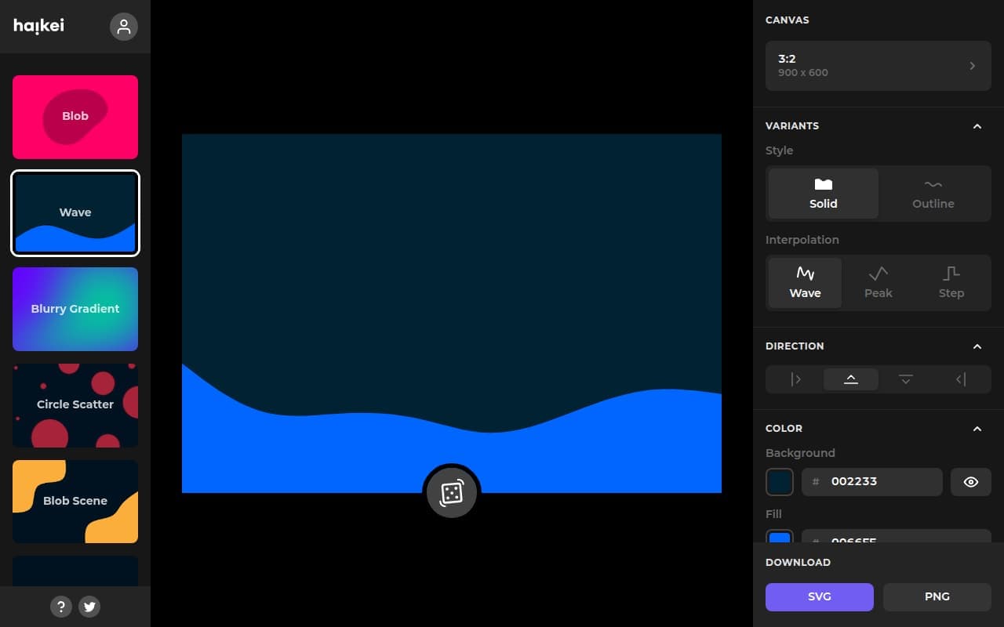This screenshot has width=1004, height=627.
Task: Open the 3:2 canvas size selector
Action: click(x=878, y=66)
